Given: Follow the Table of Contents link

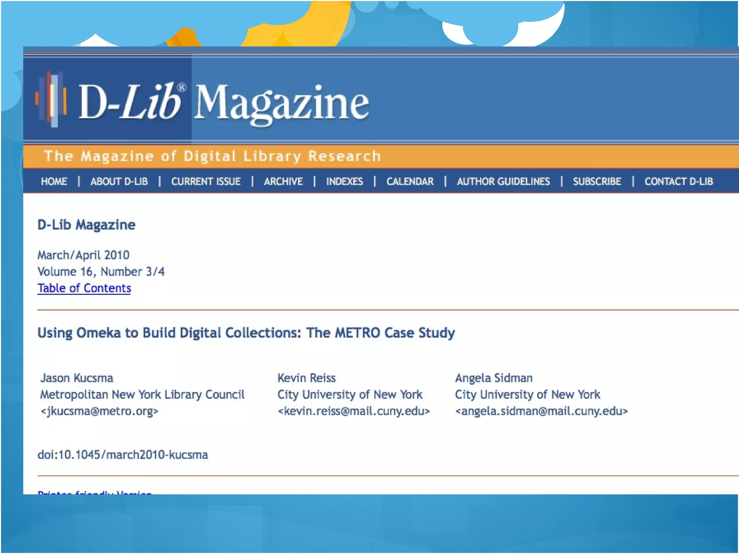Looking at the screenshot, I should [84, 288].
